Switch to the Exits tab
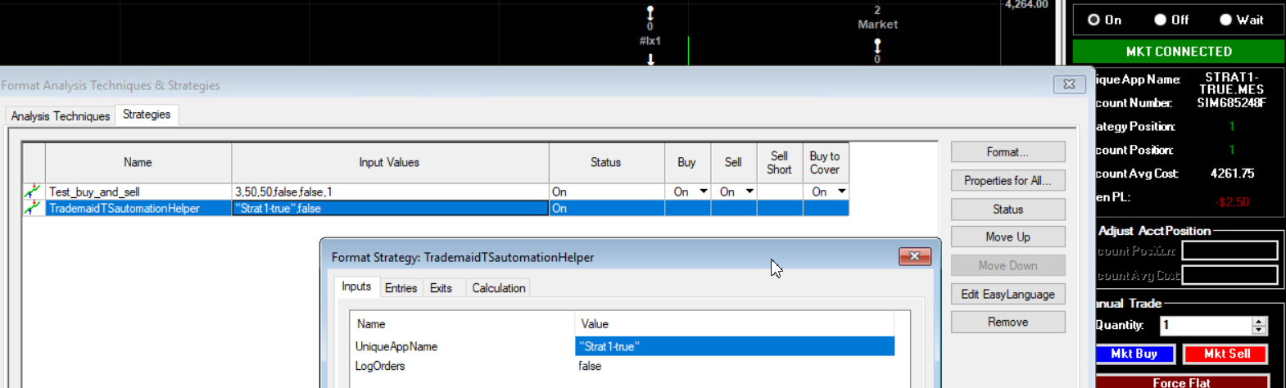1286x388 pixels. [x=441, y=288]
